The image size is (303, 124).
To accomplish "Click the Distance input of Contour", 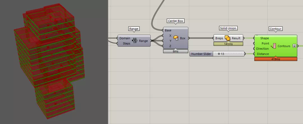I will pos(263,54).
